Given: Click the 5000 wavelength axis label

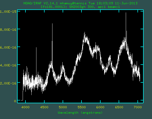Looking at the screenshot, I should click(x=63, y=107).
